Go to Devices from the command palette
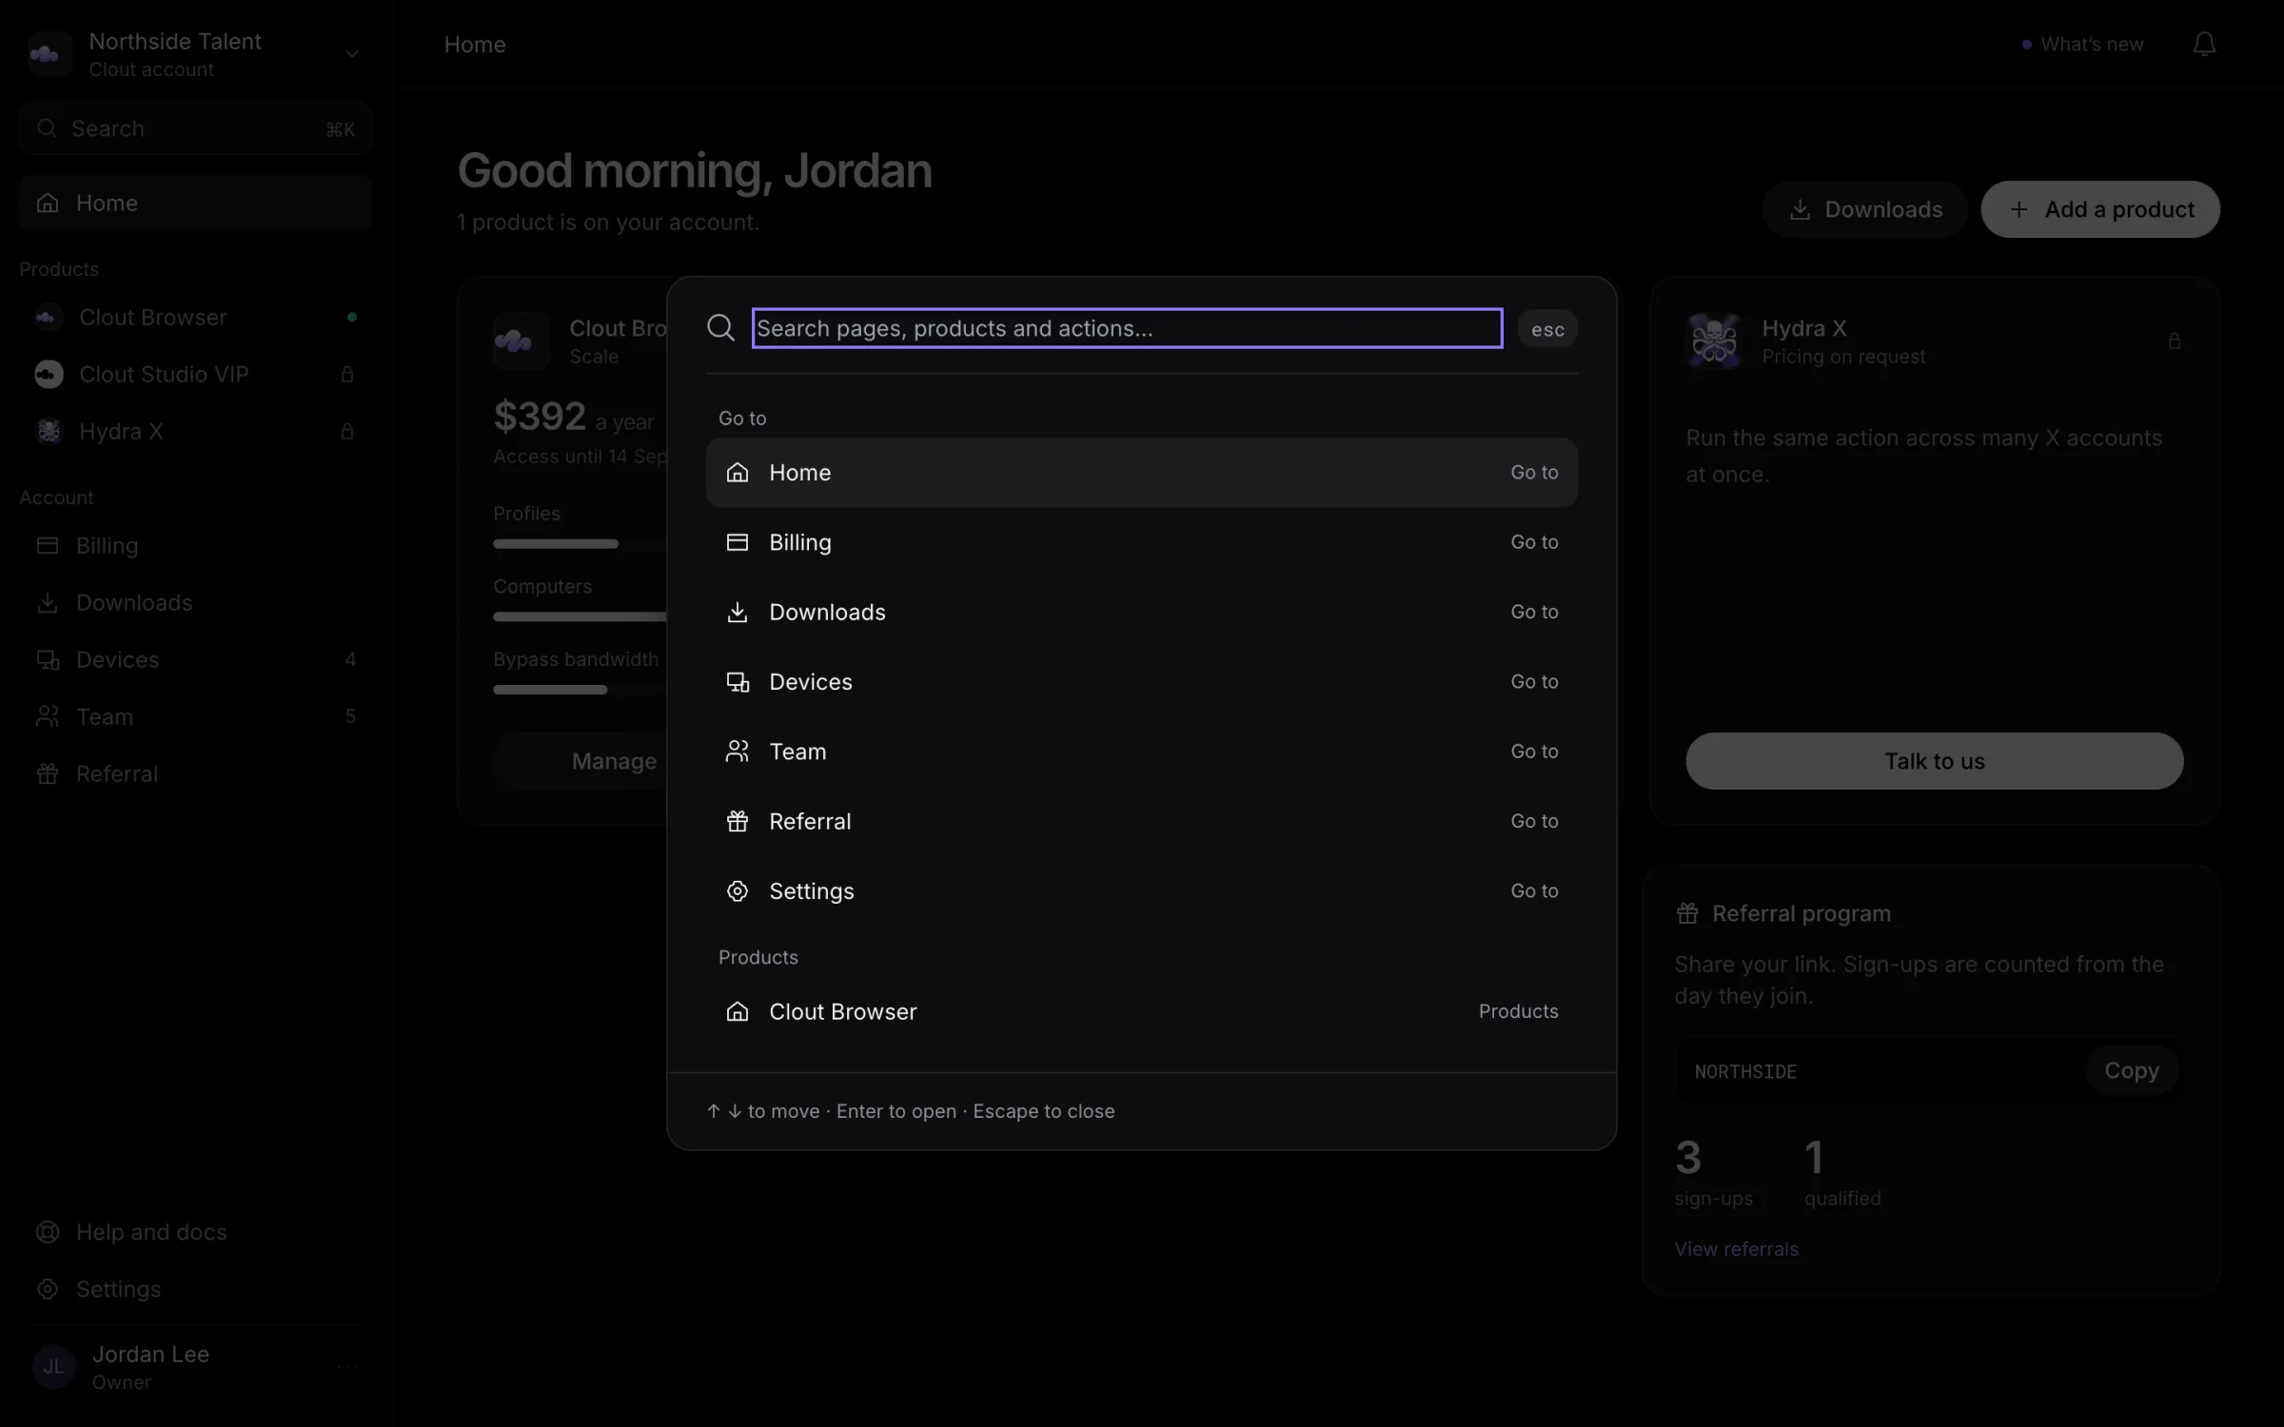 pos(1141,682)
